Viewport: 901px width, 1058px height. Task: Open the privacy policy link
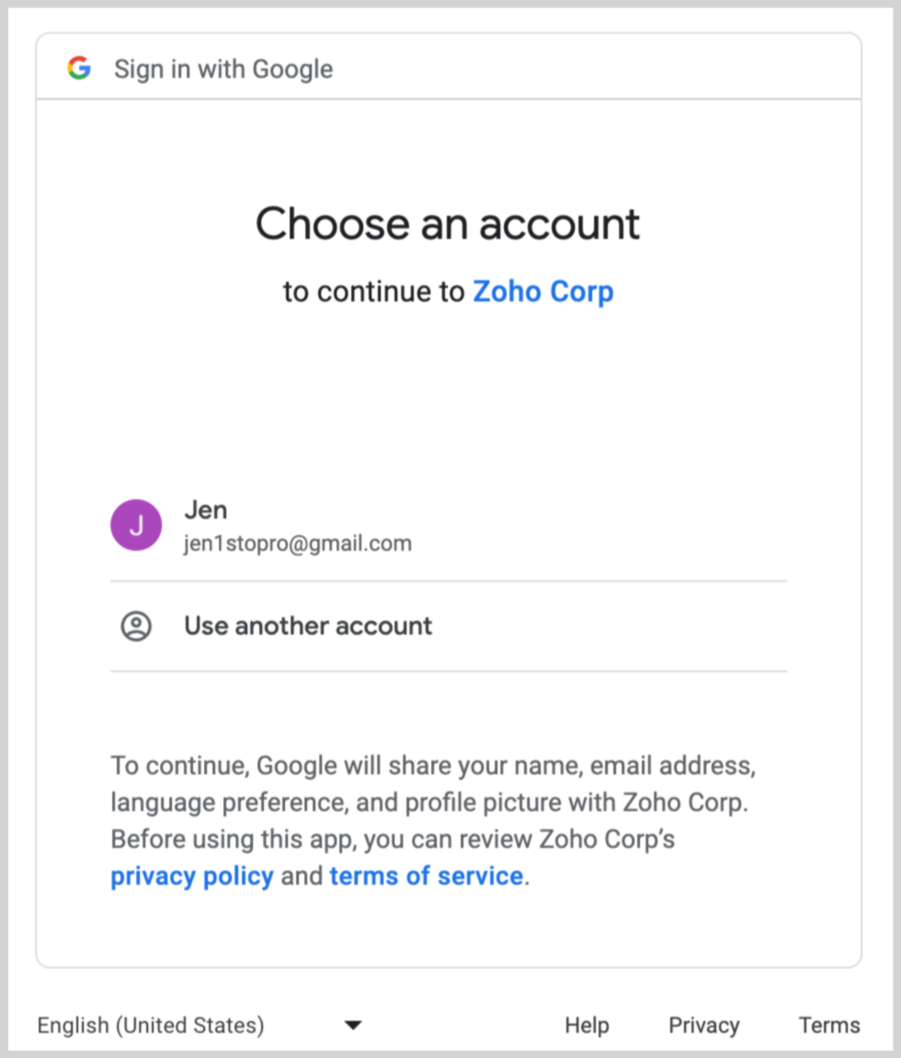(192, 876)
